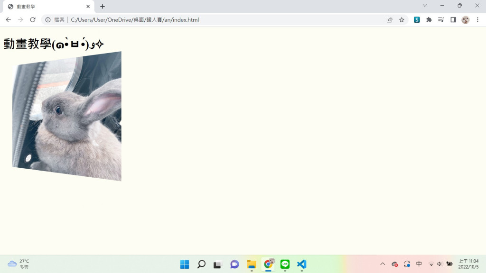Bookmark this page with the star
The width and height of the screenshot is (486, 273).
(x=402, y=20)
